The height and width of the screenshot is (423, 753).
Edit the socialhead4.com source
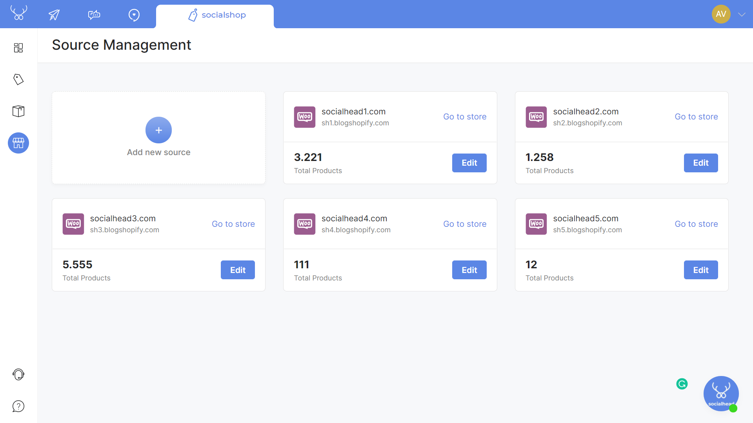click(x=469, y=270)
